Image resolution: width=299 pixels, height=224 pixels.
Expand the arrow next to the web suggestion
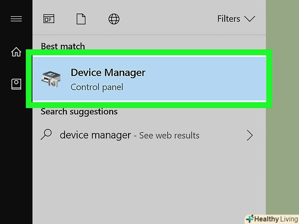(249, 135)
